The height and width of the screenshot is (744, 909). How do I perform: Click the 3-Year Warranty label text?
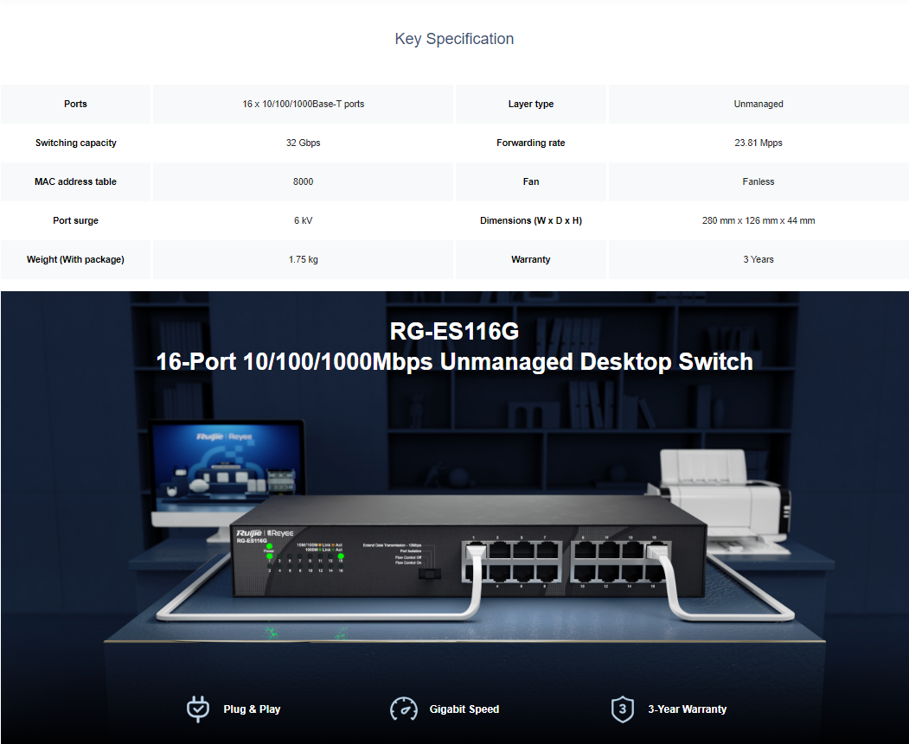(x=687, y=709)
